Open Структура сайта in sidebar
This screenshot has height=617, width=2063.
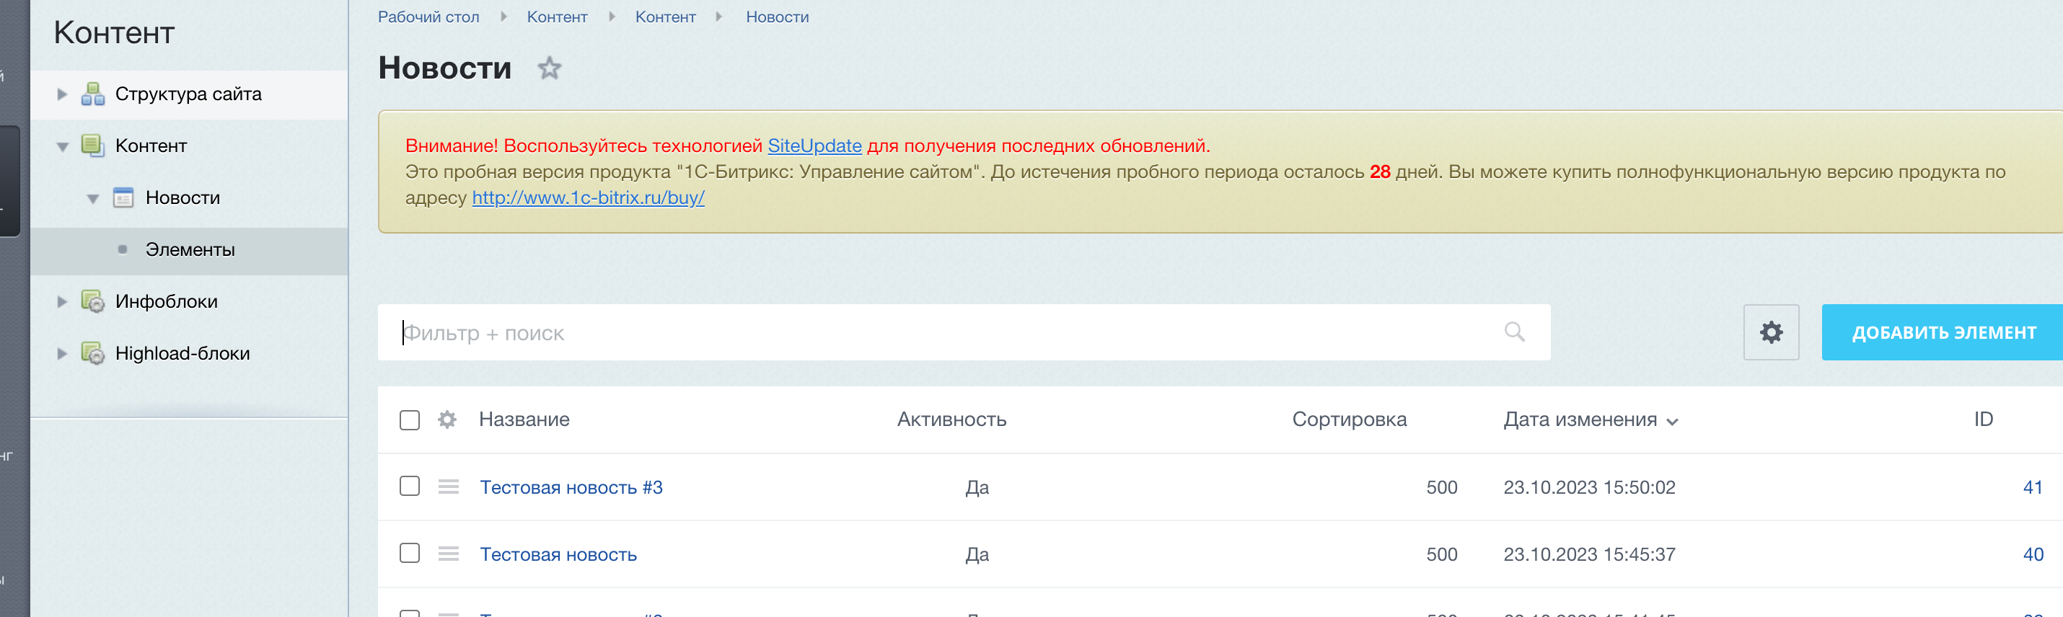[188, 94]
